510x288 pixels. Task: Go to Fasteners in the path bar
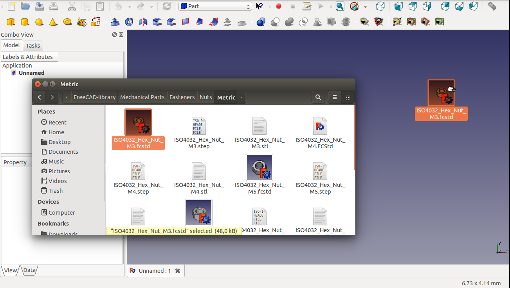click(182, 97)
